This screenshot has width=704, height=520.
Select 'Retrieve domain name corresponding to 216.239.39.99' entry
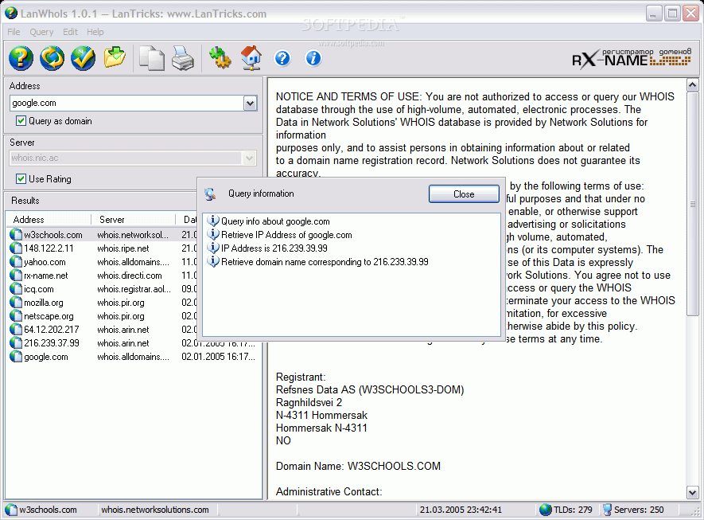(x=325, y=261)
